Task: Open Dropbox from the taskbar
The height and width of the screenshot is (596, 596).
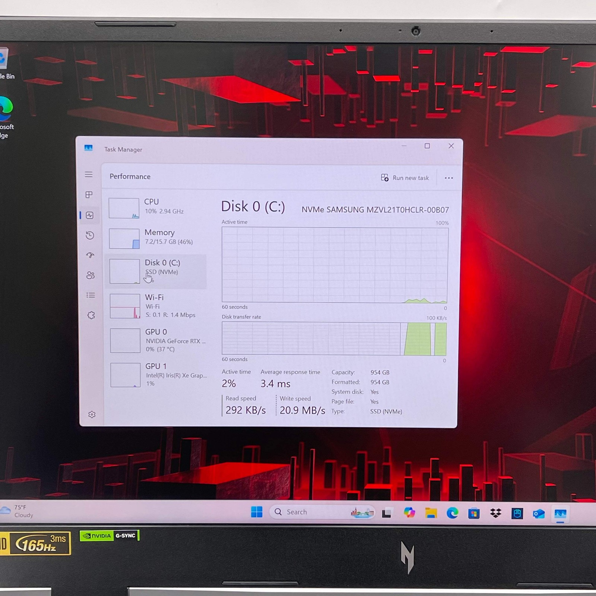Action: 495,514
